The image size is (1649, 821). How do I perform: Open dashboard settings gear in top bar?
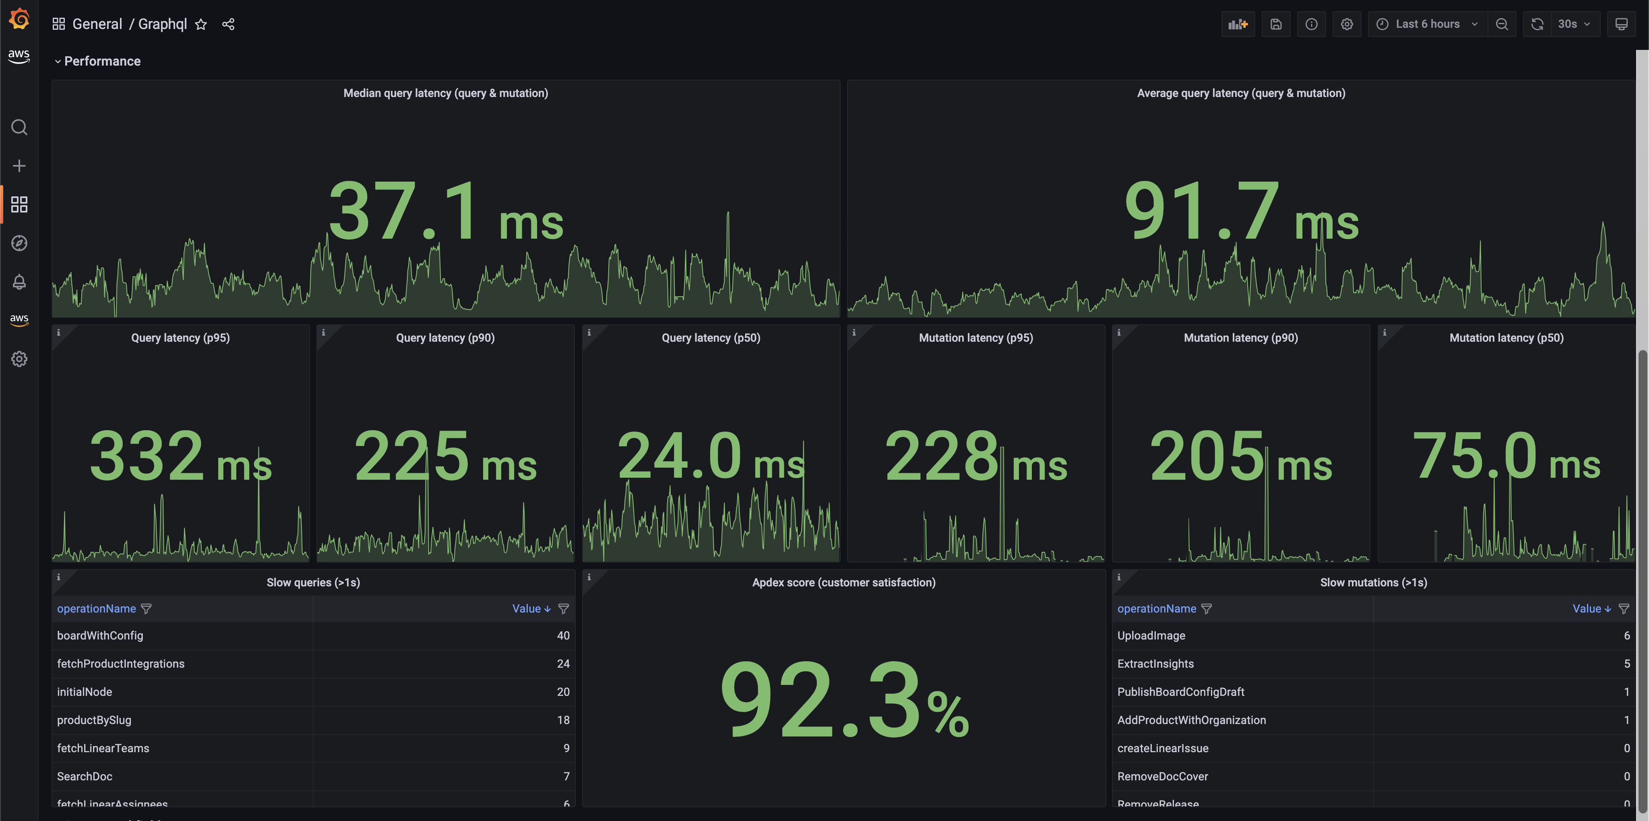tap(1346, 24)
